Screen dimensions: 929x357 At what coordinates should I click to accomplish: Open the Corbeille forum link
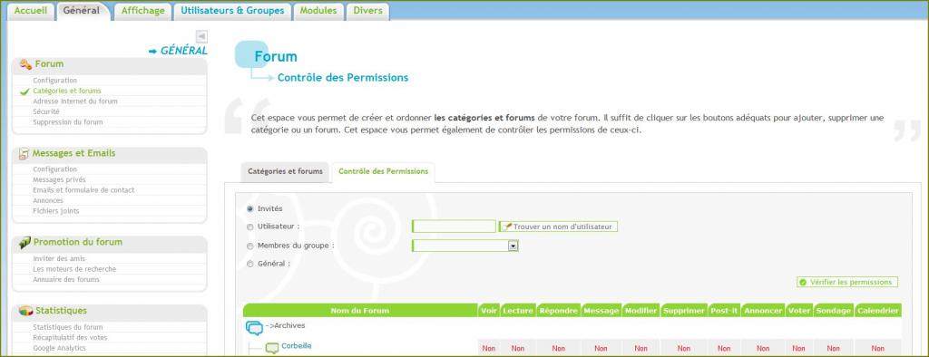[297, 346]
